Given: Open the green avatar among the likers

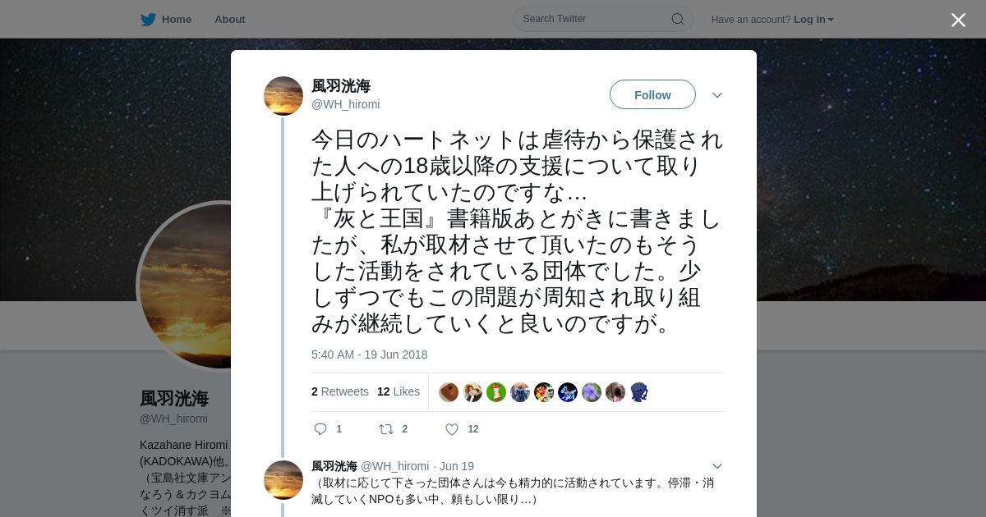Looking at the screenshot, I should point(496,392).
